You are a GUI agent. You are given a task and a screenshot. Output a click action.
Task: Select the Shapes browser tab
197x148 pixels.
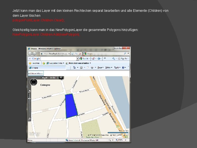pos(47,68)
